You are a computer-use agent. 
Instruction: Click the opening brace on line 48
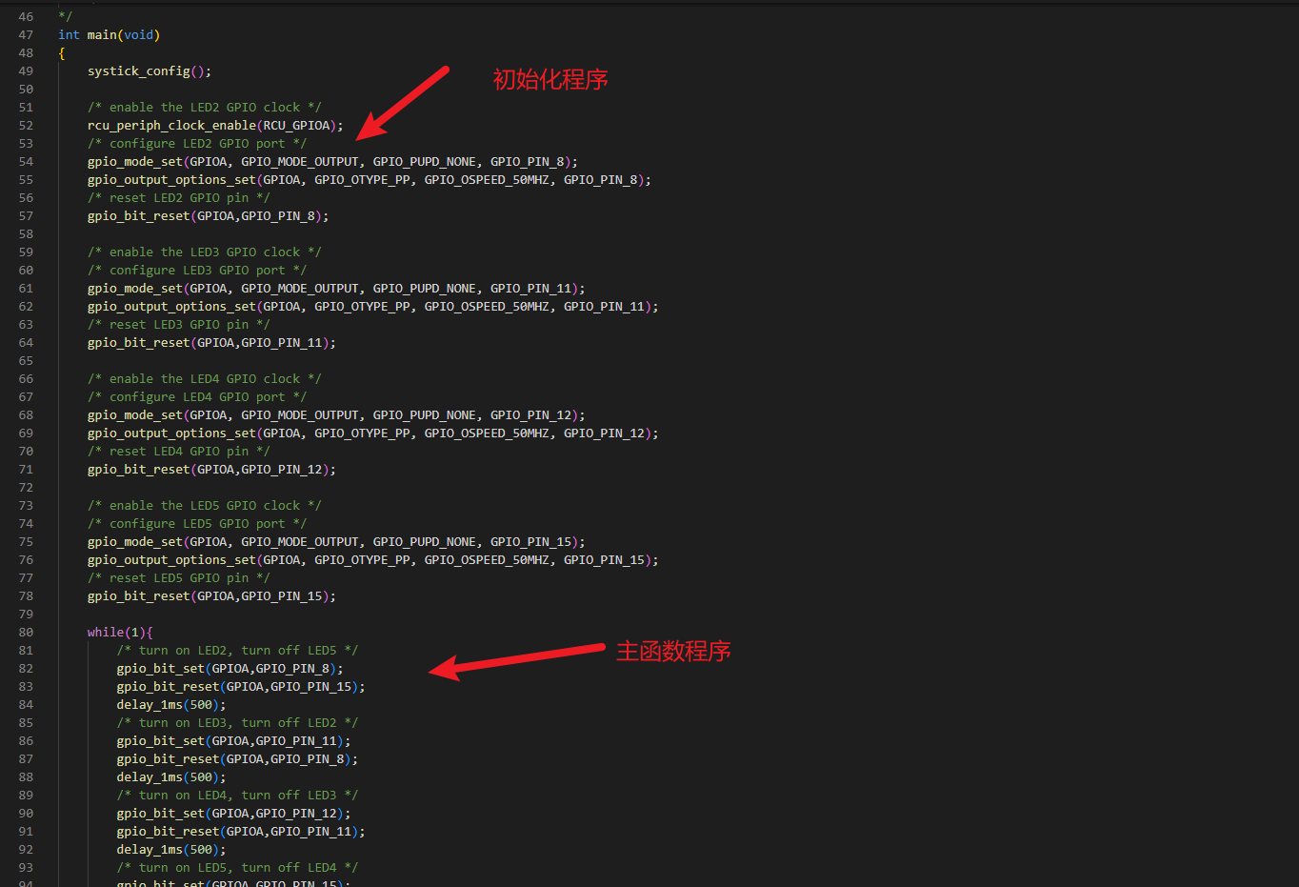tap(62, 53)
